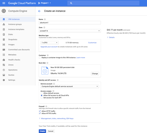
Task: Click the Create button
Action: pos(42,131)
